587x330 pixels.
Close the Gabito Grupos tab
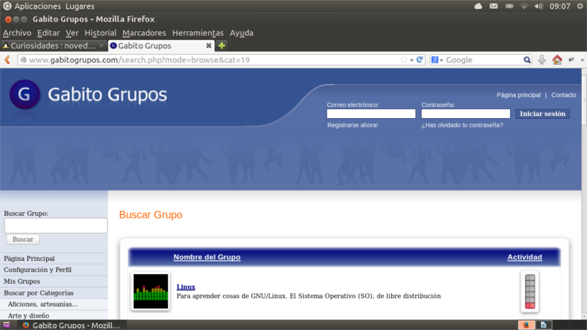(x=209, y=46)
